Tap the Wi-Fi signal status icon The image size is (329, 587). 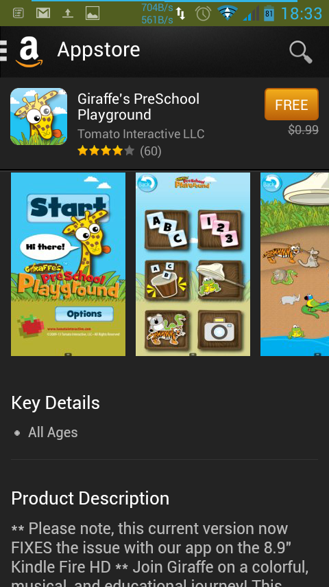(x=228, y=13)
